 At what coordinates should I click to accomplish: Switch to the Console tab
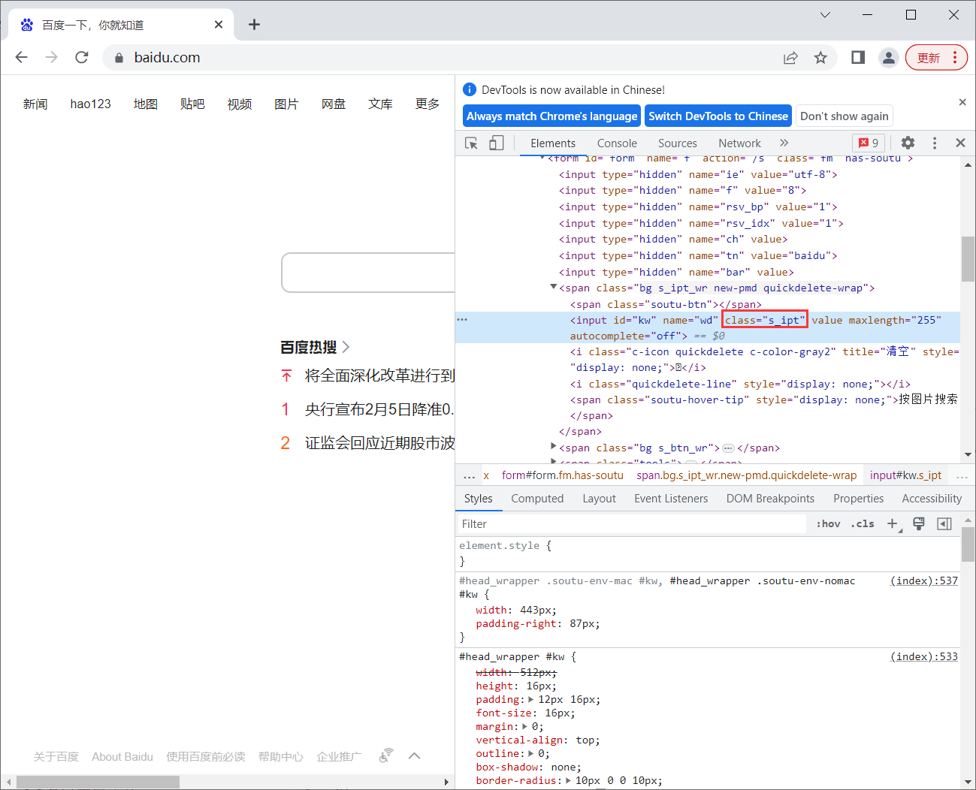tap(617, 143)
